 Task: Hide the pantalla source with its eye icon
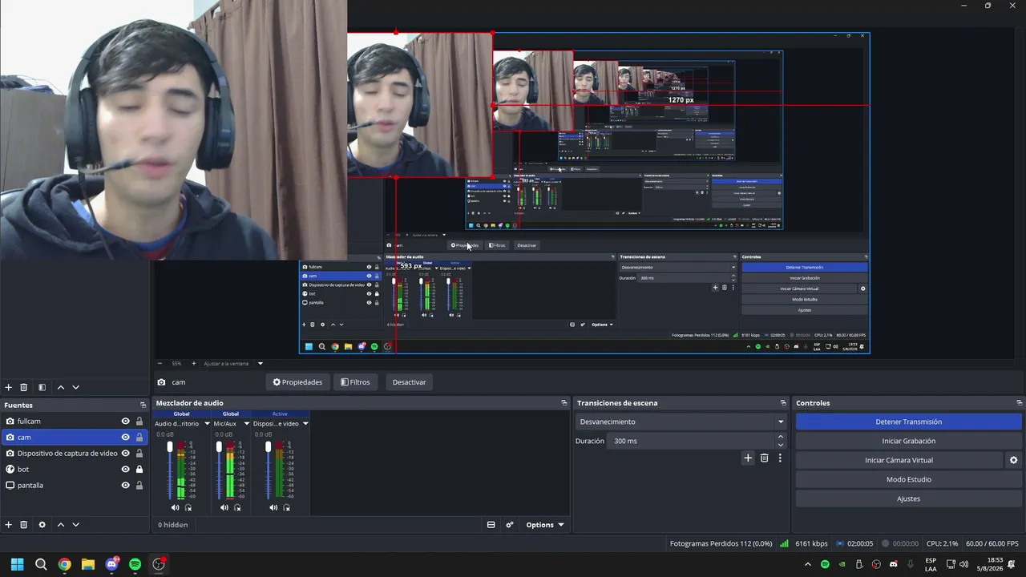pos(125,486)
